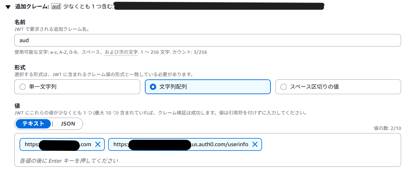Focus the 名前 field containing aud
The image size is (404, 170).
pyautogui.click(x=117, y=40)
